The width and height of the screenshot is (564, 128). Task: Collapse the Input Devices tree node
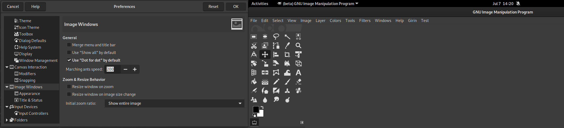point(7,107)
